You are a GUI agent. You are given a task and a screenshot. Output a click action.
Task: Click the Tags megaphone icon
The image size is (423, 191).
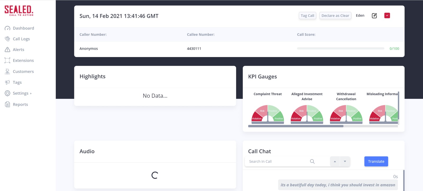[7, 82]
